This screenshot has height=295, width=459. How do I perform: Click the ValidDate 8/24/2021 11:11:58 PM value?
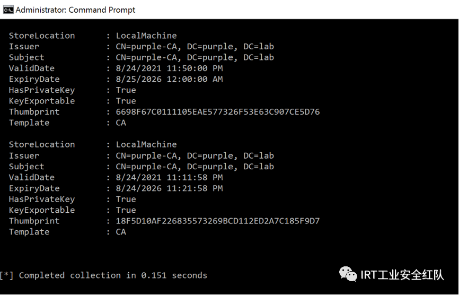169,178
